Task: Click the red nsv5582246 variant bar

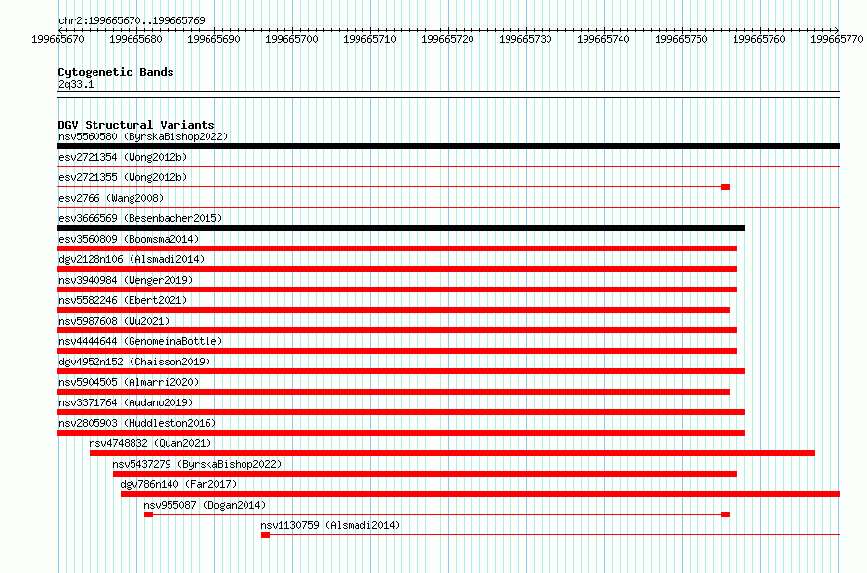Action: [x=394, y=310]
